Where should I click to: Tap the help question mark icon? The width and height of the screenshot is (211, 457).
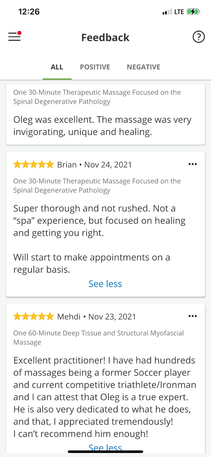click(199, 37)
